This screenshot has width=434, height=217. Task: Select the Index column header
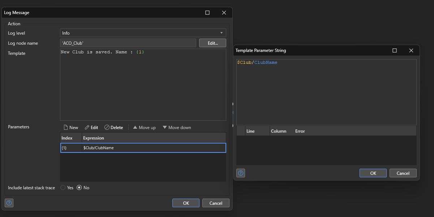(71, 138)
